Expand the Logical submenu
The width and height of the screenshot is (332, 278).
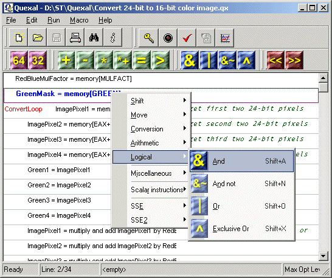[x=150, y=157]
